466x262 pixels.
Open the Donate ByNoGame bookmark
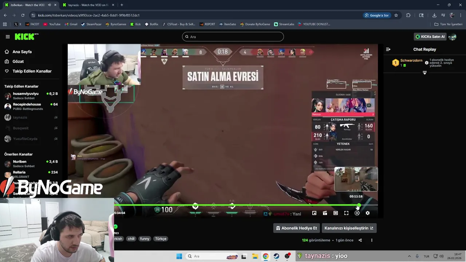point(255,24)
